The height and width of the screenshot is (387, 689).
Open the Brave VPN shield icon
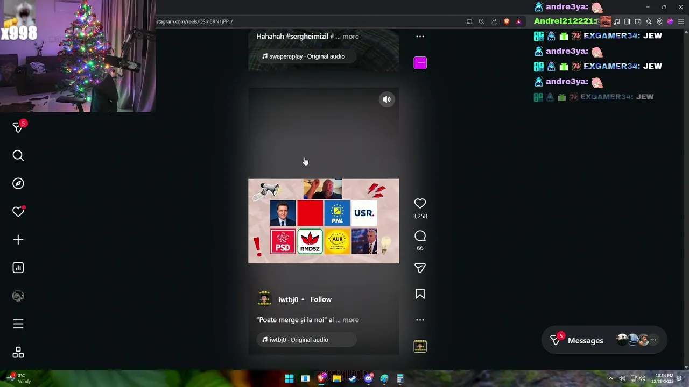659,21
